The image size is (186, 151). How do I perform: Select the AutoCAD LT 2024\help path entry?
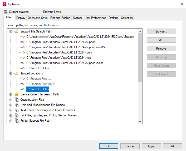[58, 58]
